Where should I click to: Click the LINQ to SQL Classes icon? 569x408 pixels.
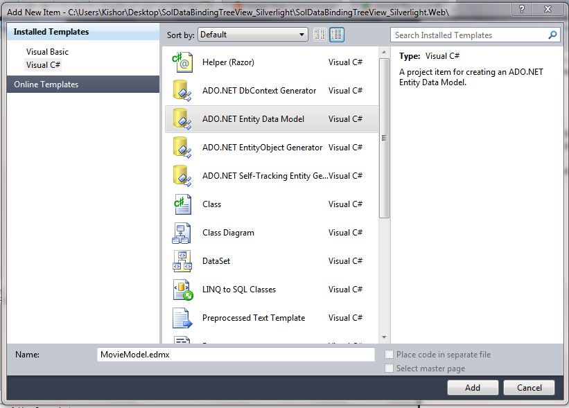183,290
